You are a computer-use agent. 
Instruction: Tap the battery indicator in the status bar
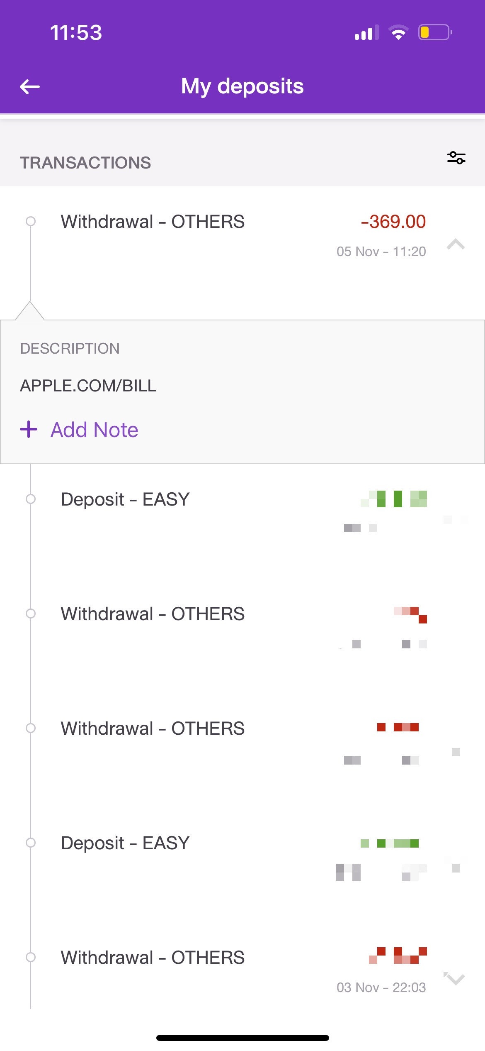click(435, 32)
